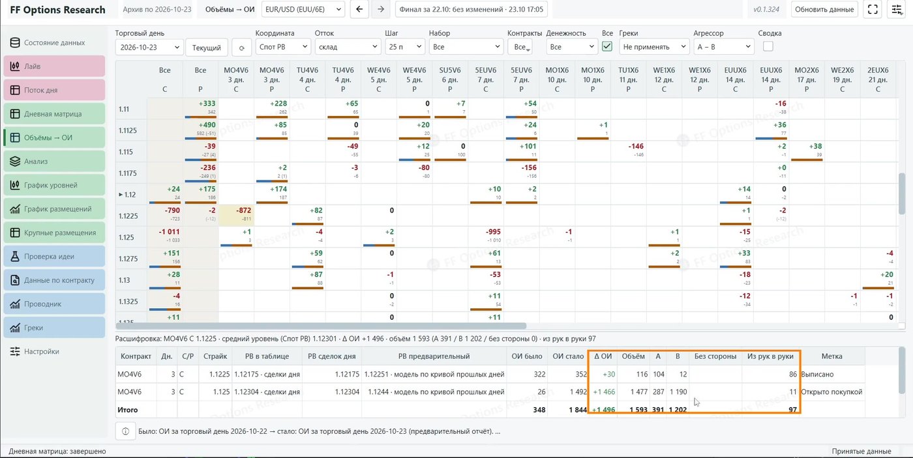Click the Финал за 22.10 status field
The height and width of the screenshot is (458, 913).
pos(471,9)
